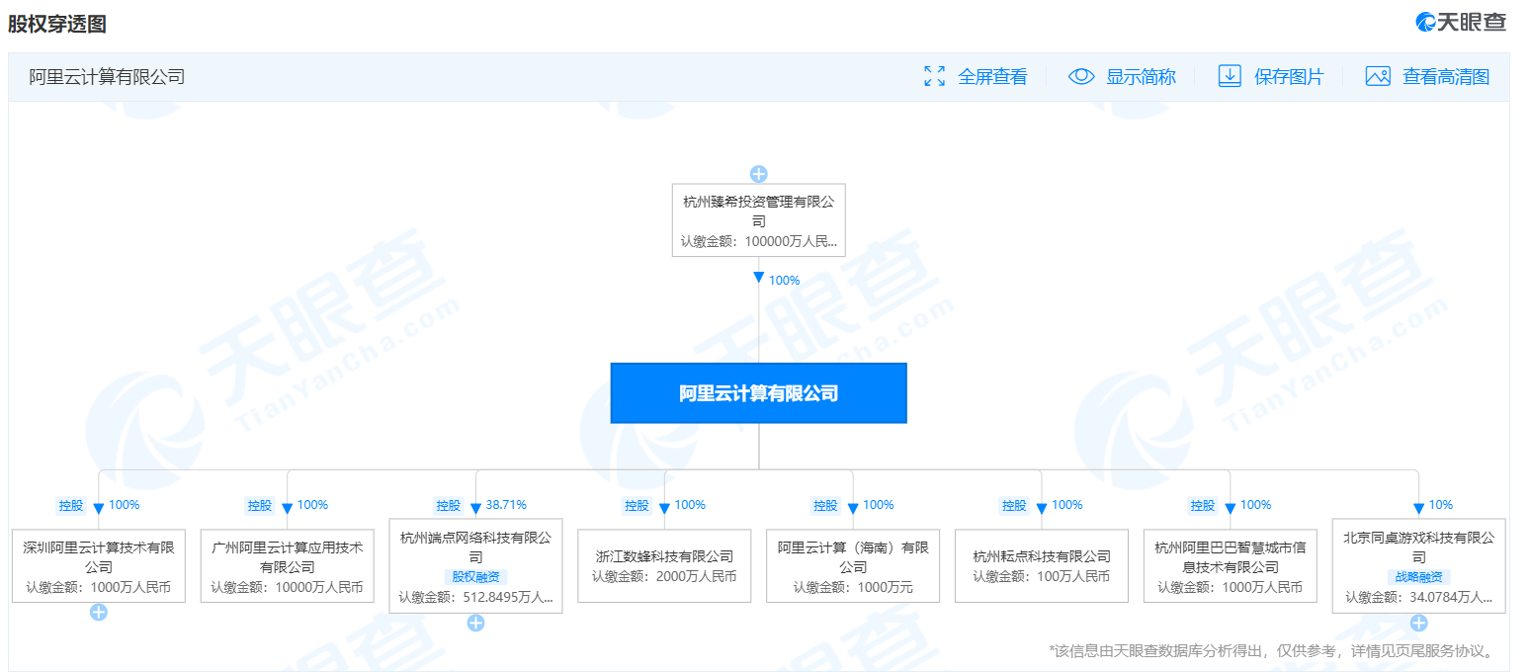Viewport: 1530px width, 672px height.
Task: Expand subsidiaries under 北京同桌游戏科技有限公司
Action: 1418,623
